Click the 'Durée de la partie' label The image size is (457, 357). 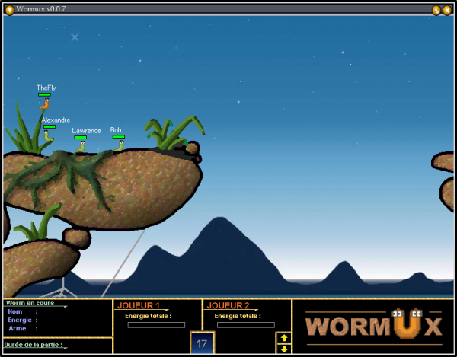tap(34, 345)
